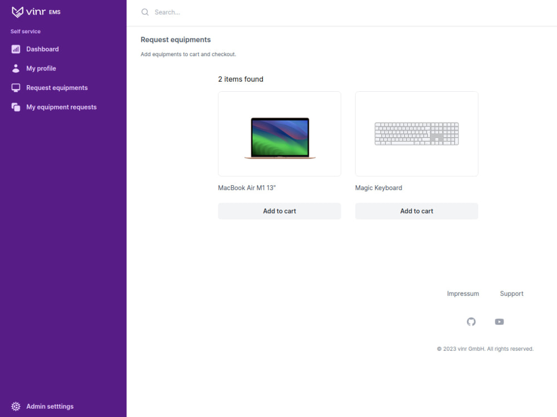Click the "2 items found" text
The width and height of the screenshot is (557, 417).
[x=241, y=79]
